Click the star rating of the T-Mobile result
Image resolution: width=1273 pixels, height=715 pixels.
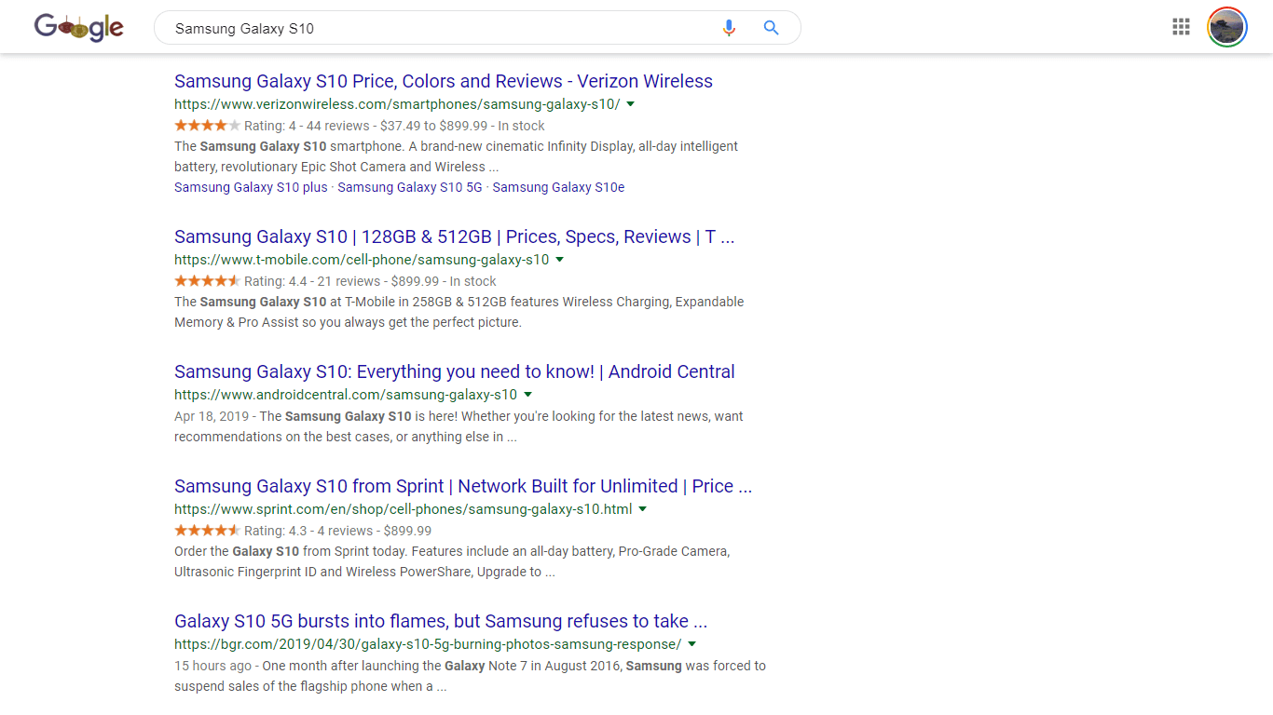coord(207,280)
